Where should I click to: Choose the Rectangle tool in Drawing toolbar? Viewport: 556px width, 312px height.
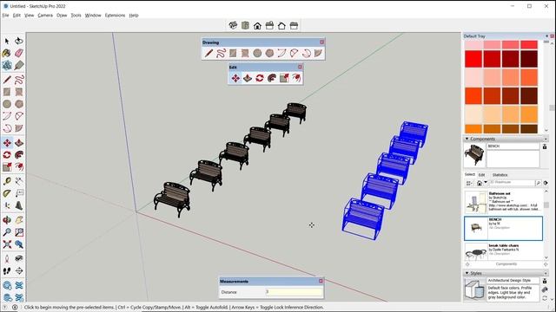pos(233,54)
